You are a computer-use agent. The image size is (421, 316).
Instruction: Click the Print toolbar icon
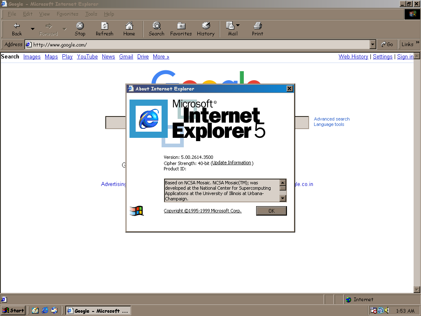[x=258, y=26]
